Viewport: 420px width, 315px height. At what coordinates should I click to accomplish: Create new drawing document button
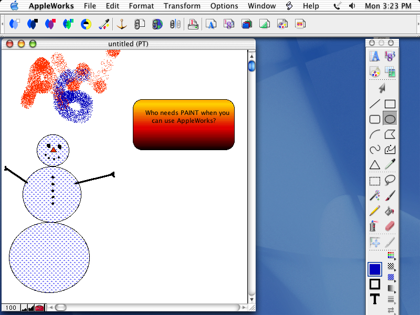(x=265, y=24)
